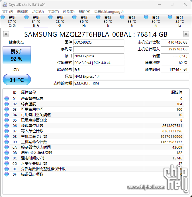The width and height of the screenshot is (192, 197).
Task: Open the 主题(T) menu
Action: tap(53, 12)
